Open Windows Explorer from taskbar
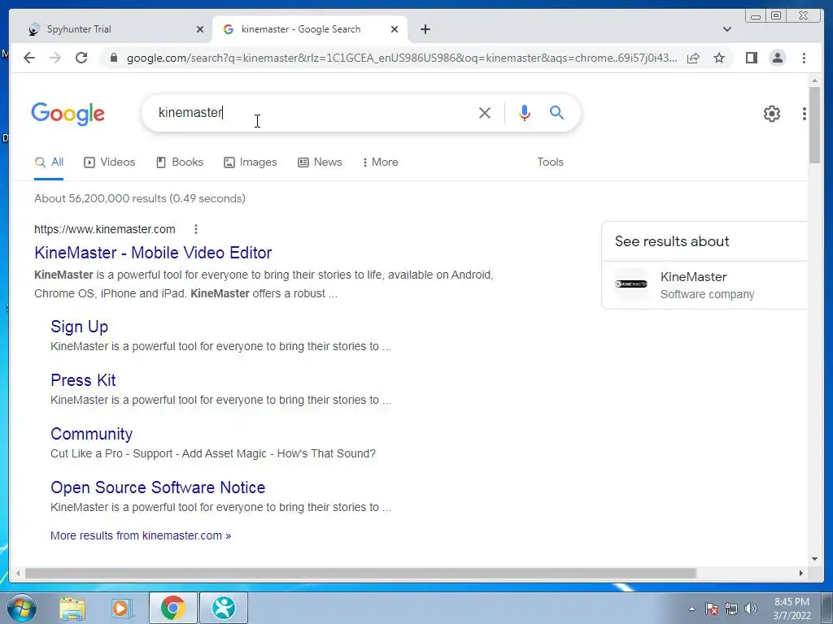 tap(72, 608)
